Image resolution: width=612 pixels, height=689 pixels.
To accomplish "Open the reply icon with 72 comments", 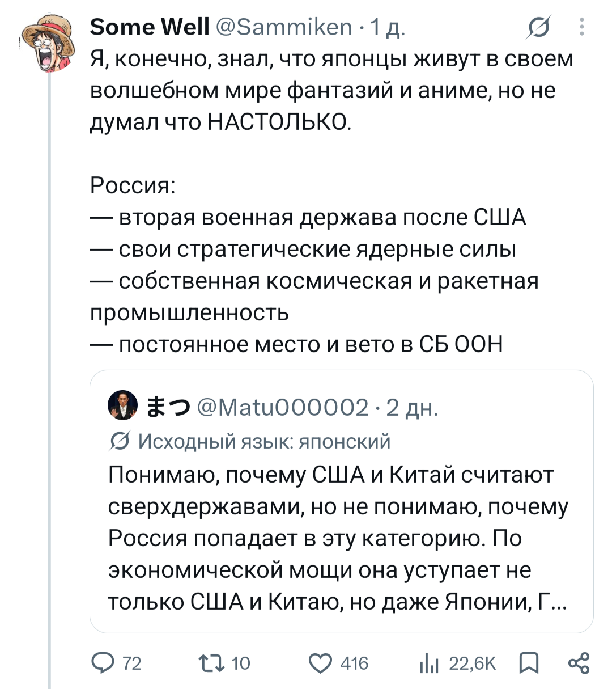I will pyautogui.click(x=103, y=663).
